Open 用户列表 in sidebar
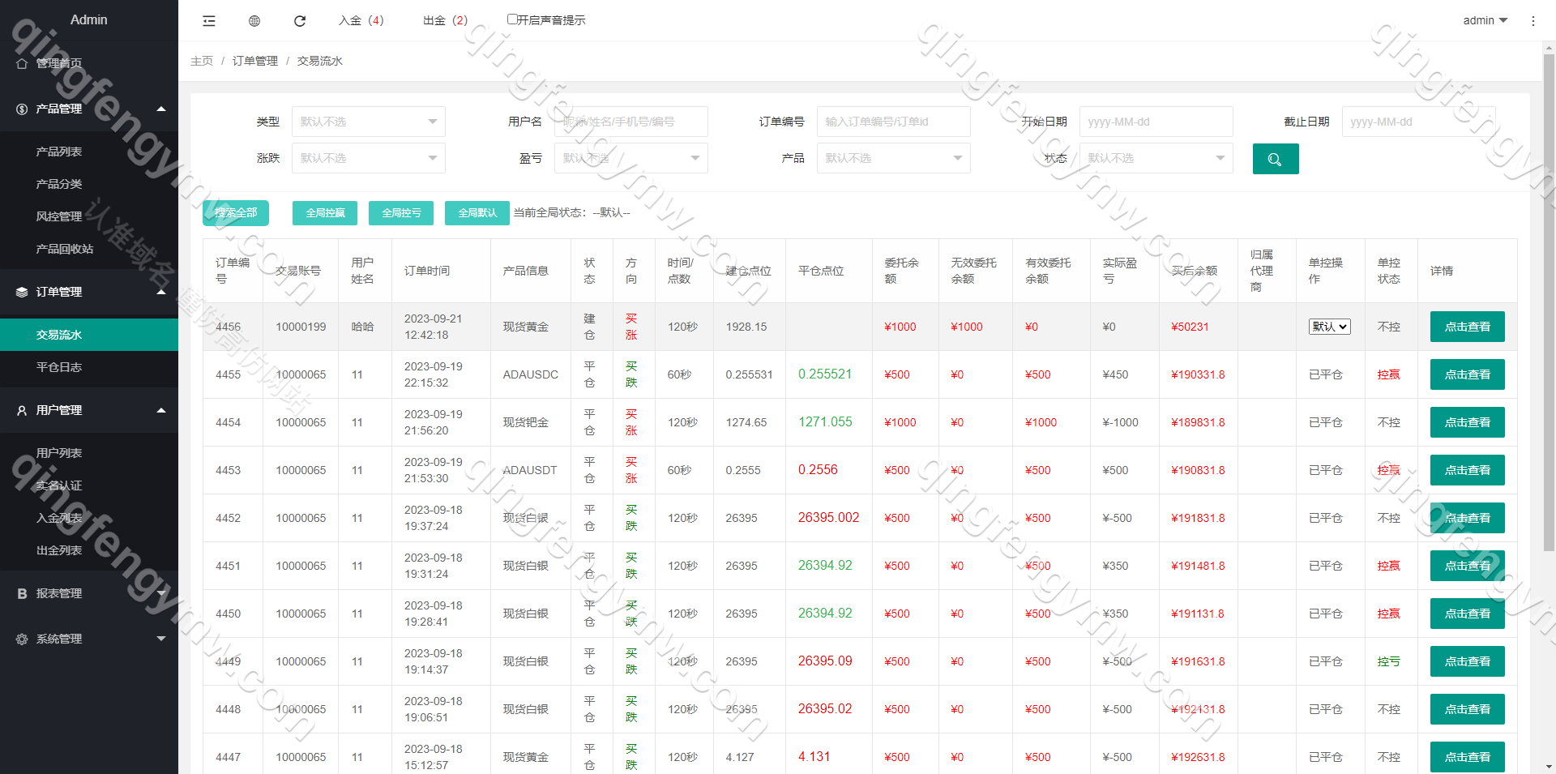The height and width of the screenshot is (774, 1556). pos(89,453)
